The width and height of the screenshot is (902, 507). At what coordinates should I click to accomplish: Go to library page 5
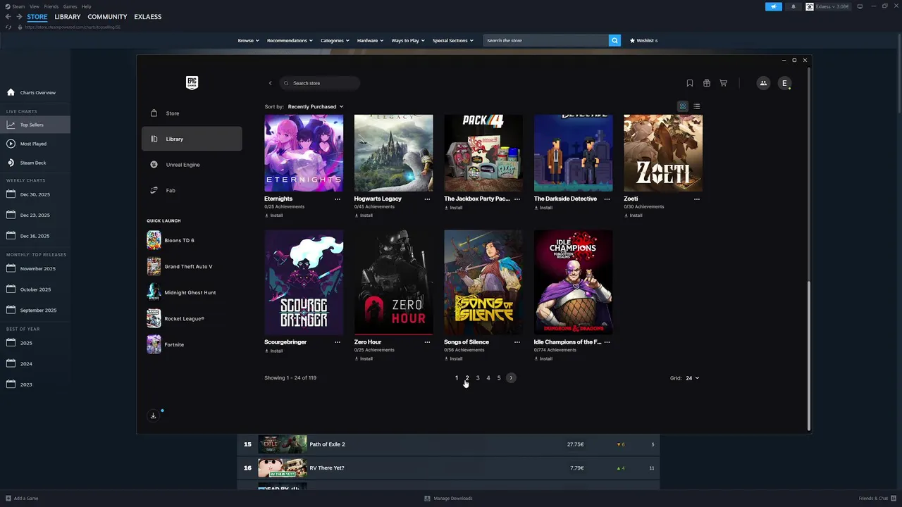pyautogui.click(x=499, y=378)
